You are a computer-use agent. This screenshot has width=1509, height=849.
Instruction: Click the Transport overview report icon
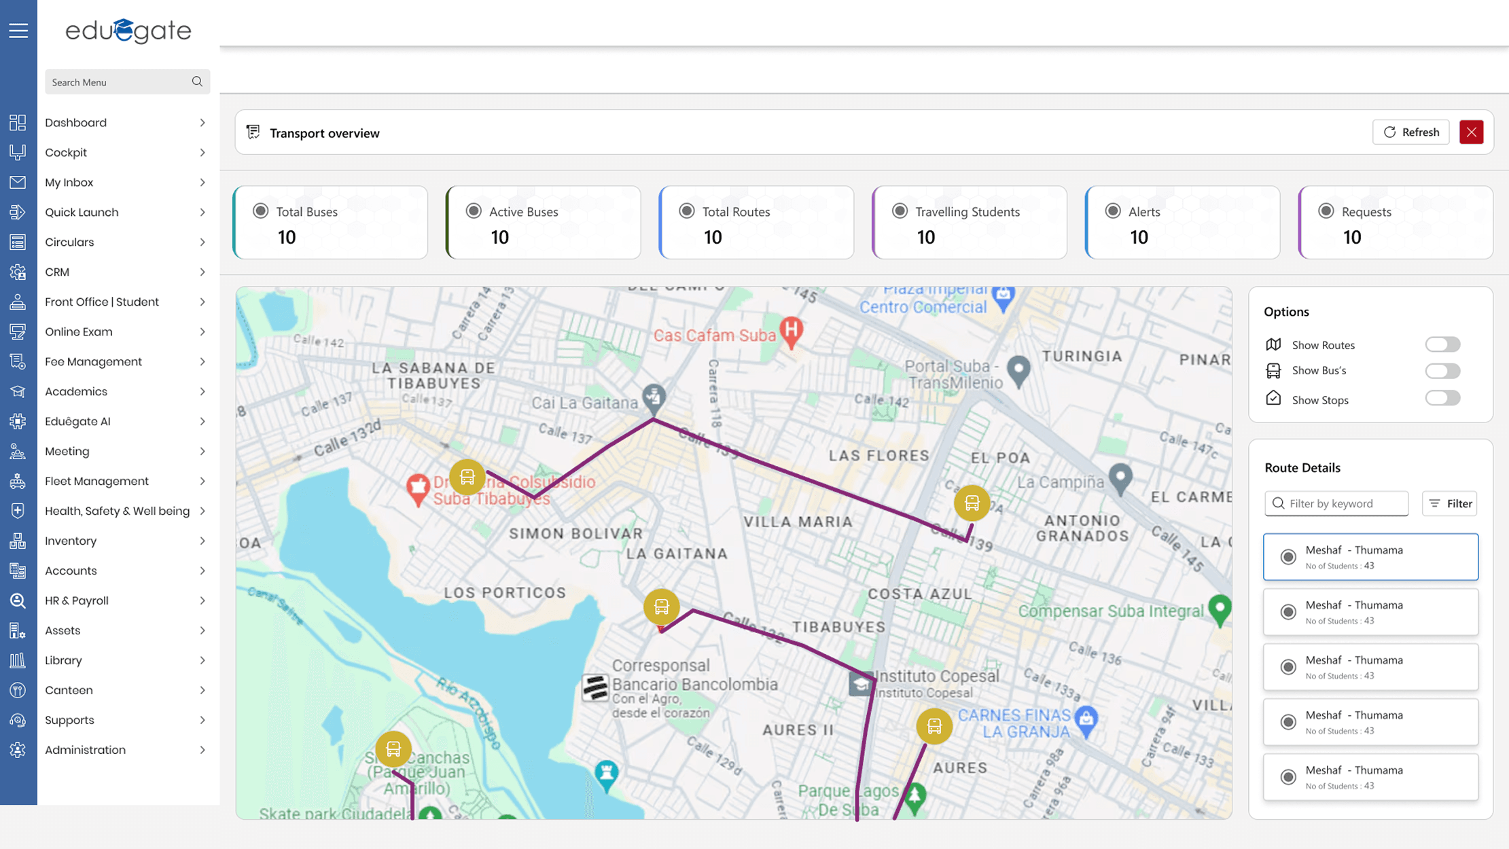pyautogui.click(x=254, y=132)
